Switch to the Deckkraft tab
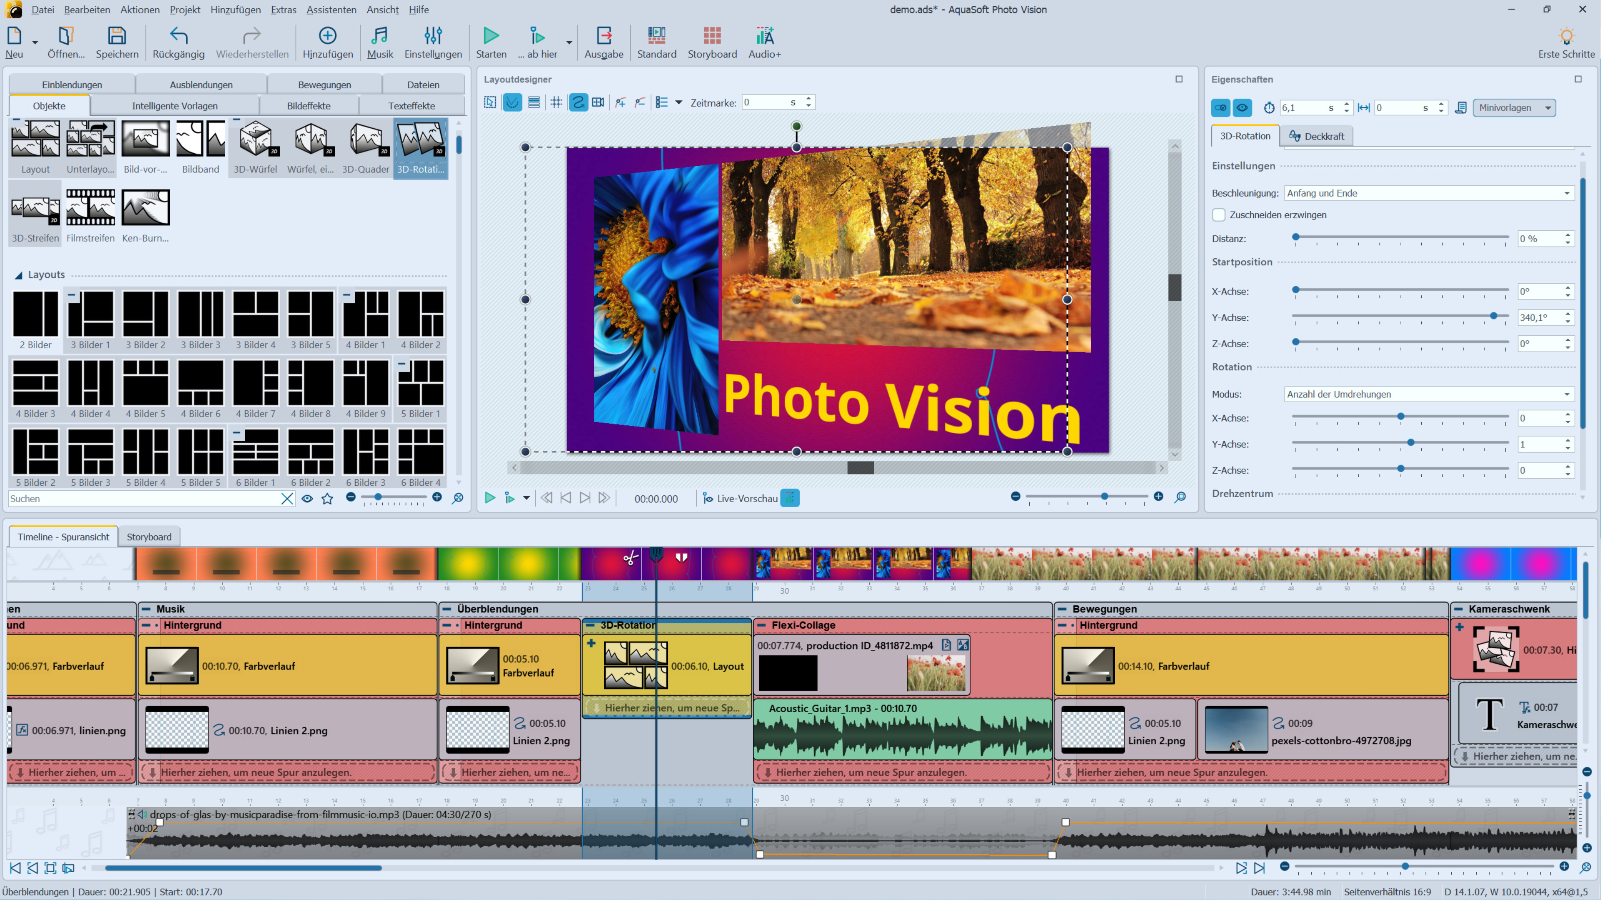 1316,136
